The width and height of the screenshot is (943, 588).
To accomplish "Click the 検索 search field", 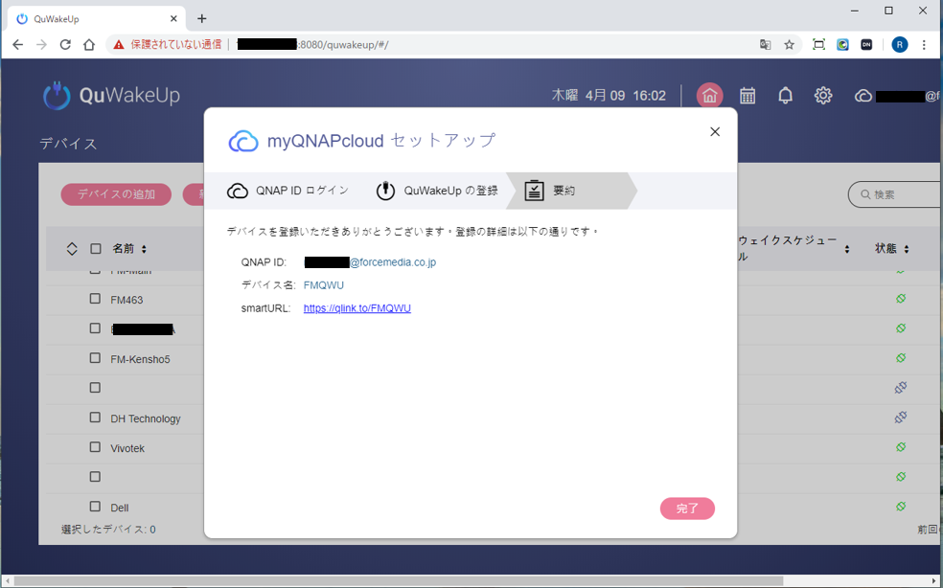I will coord(901,194).
